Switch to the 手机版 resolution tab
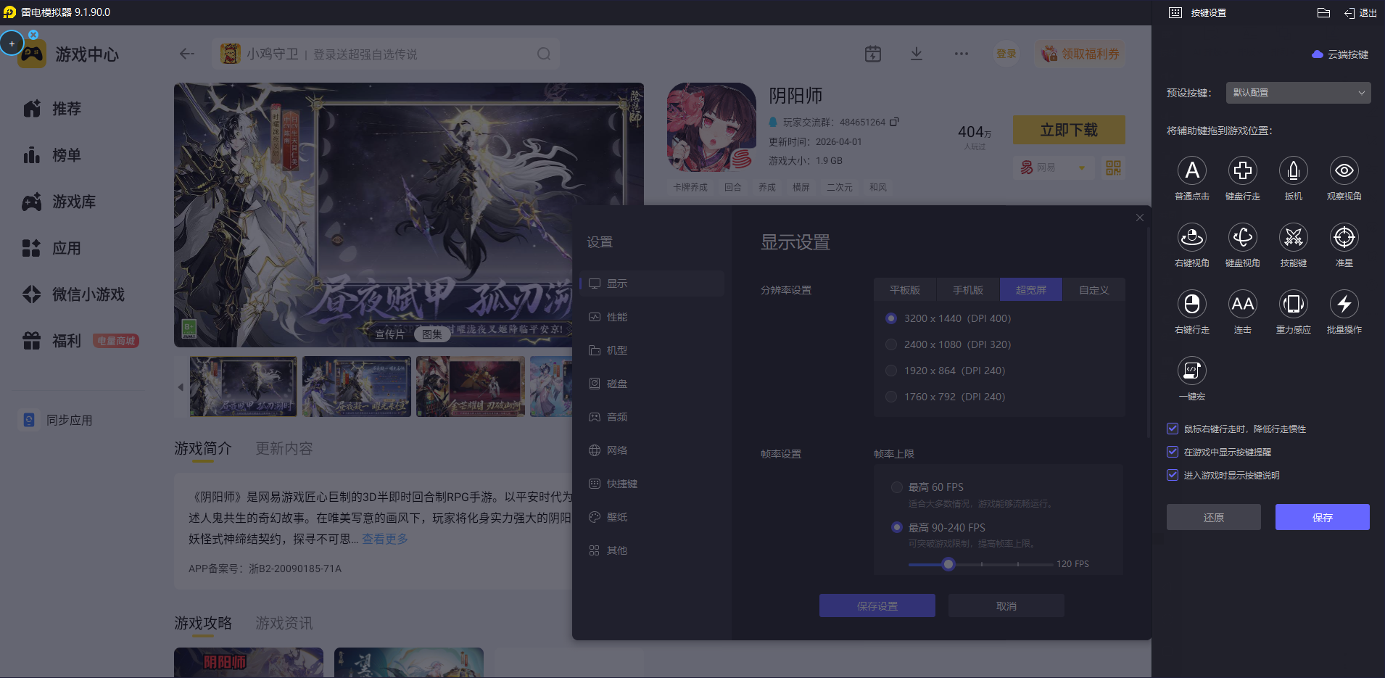 point(967,290)
